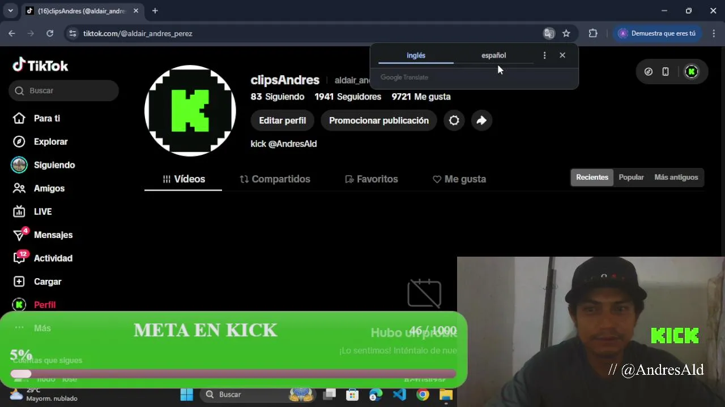Screen dimensions: 725x407
Task: Open profile settings gear icon
Action: point(454,120)
